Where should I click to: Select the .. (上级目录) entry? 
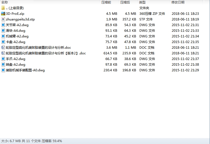coord(15,8)
